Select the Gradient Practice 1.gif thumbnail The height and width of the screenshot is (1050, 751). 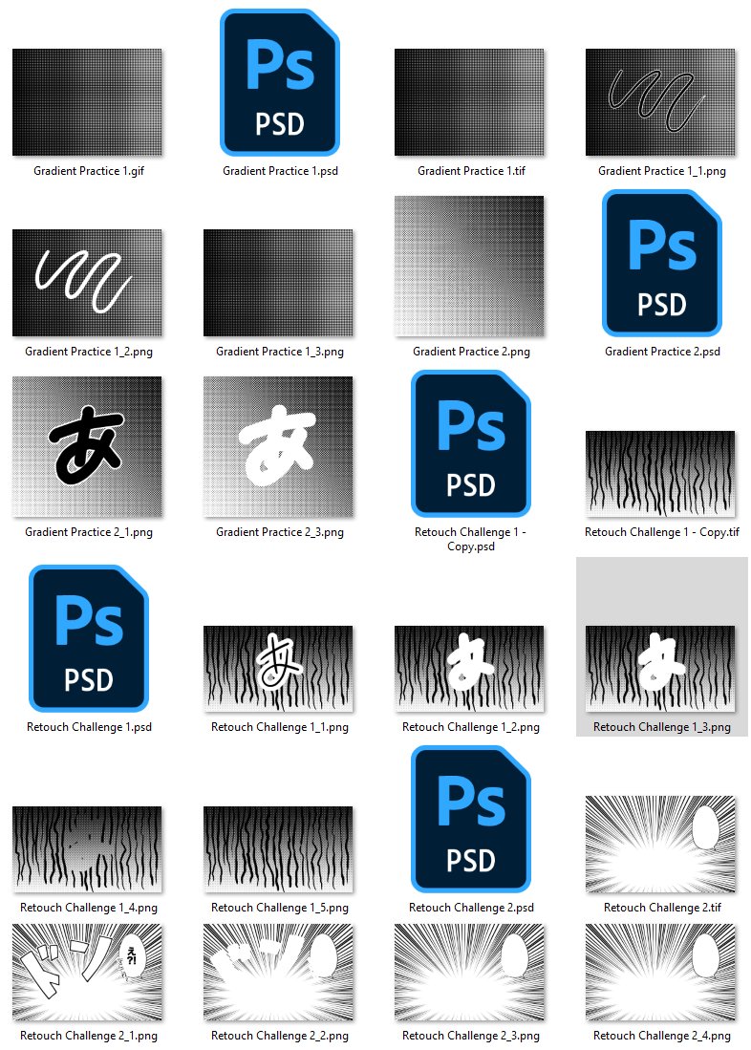[87, 102]
